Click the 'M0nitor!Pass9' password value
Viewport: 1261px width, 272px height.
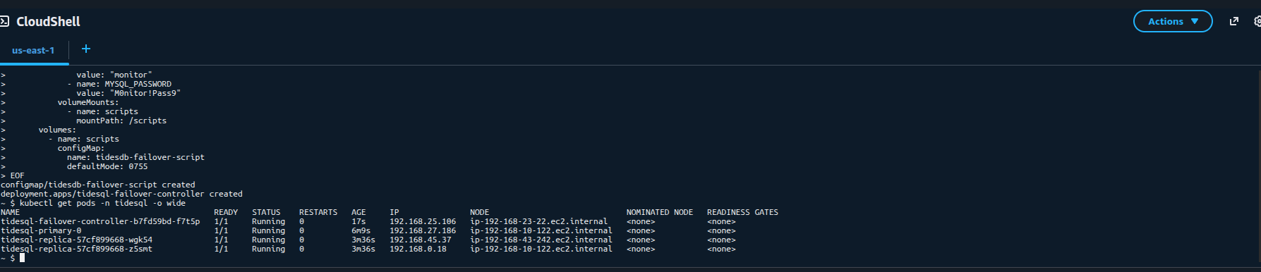point(145,93)
